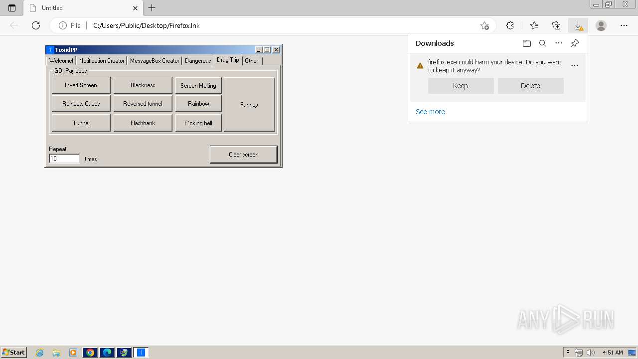Image resolution: width=638 pixels, height=359 pixels.
Task: Open more actions for firefox.exe download
Action: pos(575,65)
